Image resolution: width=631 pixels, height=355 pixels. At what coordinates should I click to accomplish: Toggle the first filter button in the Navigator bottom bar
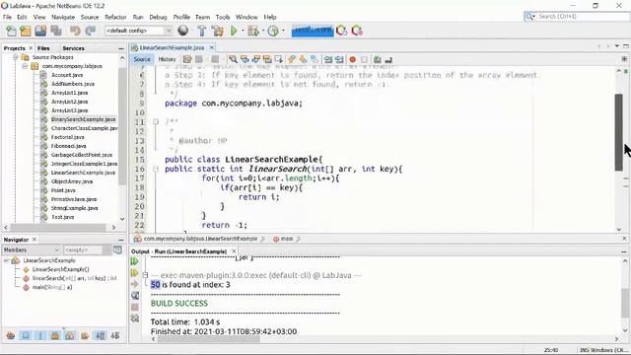pyautogui.click(x=11, y=335)
